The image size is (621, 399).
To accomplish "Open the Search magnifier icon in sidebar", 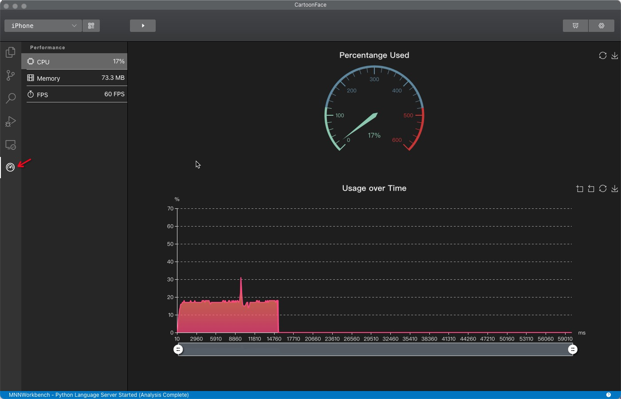I will pos(10,98).
